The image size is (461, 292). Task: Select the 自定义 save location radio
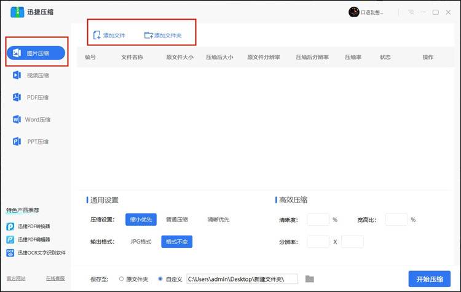pyautogui.click(x=160, y=279)
